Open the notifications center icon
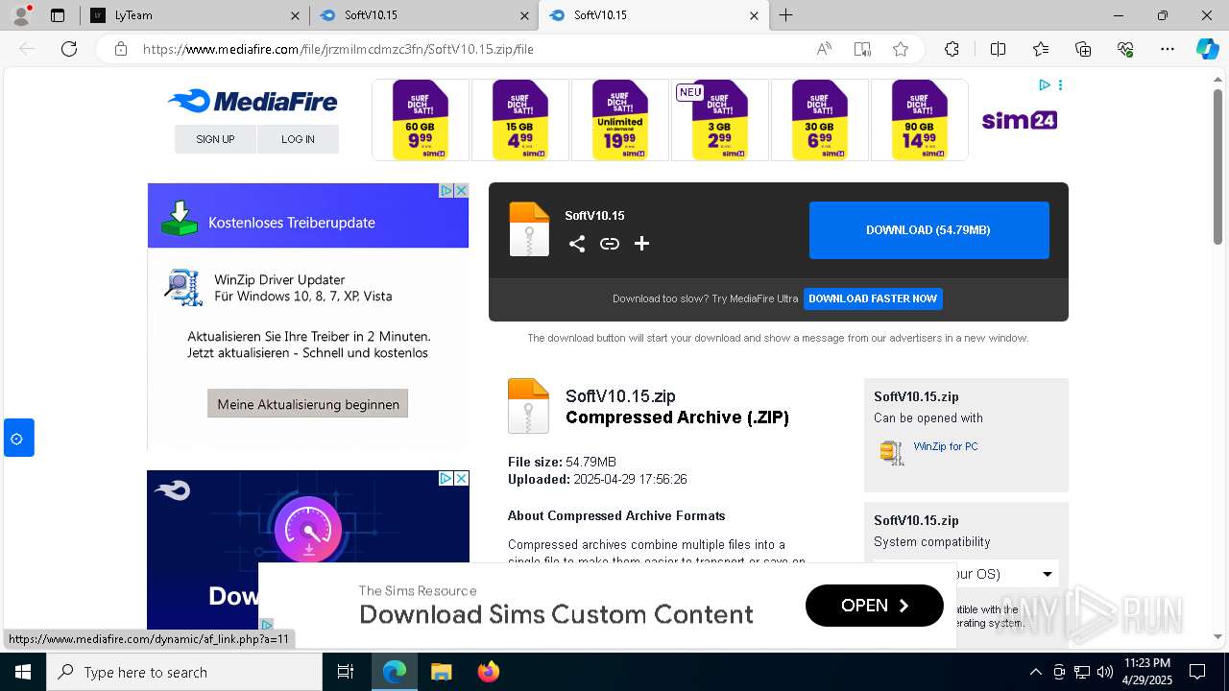This screenshot has width=1229, height=691. pyautogui.click(x=1197, y=672)
